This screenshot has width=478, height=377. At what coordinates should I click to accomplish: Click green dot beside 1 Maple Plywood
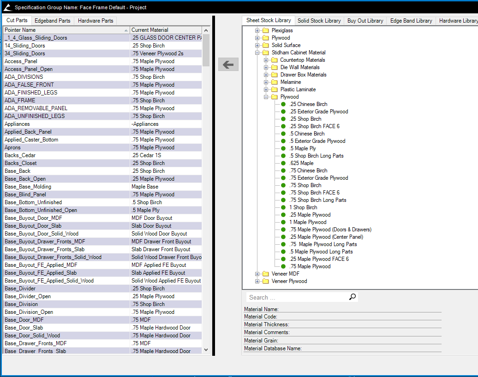point(283,222)
